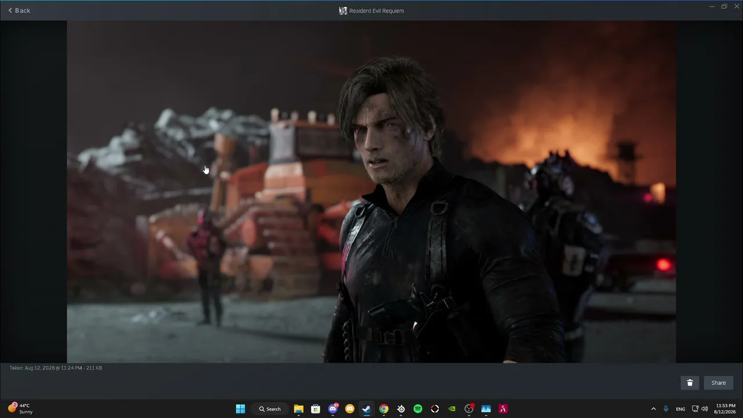The width and height of the screenshot is (743, 418).
Task: Share the Resident Evil Requiem screenshot
Action: (x=719, y=383)
